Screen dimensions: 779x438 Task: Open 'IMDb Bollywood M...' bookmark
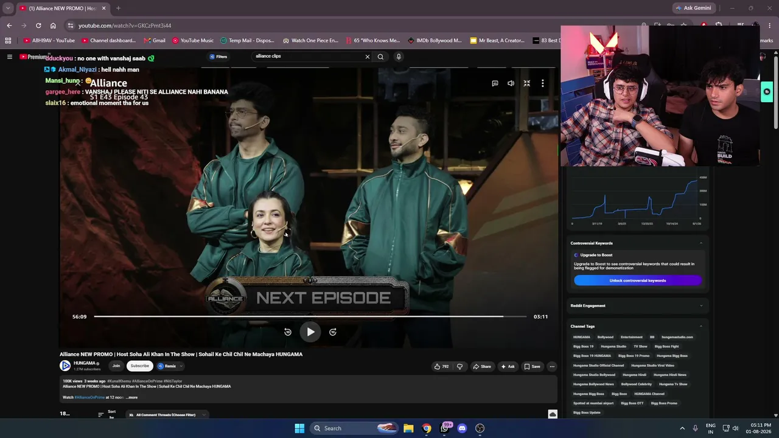435,41
